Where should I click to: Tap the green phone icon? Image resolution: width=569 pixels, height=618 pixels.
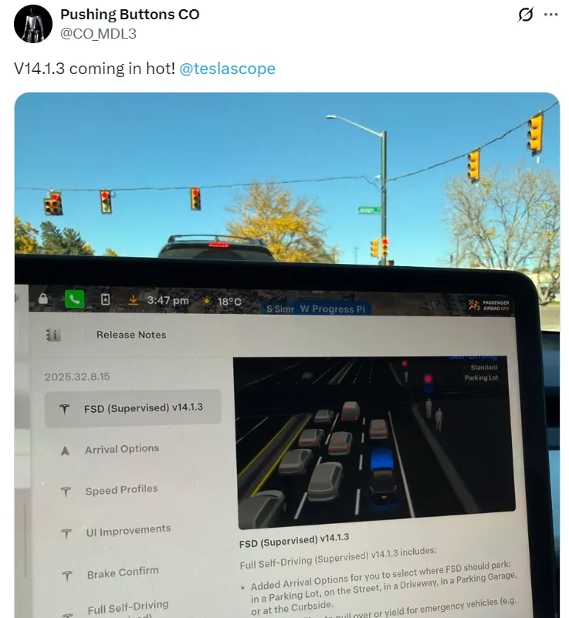pos(74,299)
